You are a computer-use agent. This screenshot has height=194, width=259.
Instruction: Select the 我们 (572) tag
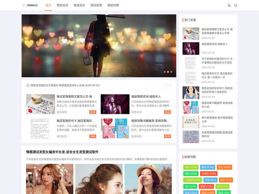[226, 180]
